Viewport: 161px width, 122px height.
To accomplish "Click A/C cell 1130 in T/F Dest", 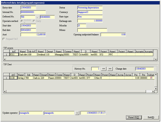I will point(13,78).
